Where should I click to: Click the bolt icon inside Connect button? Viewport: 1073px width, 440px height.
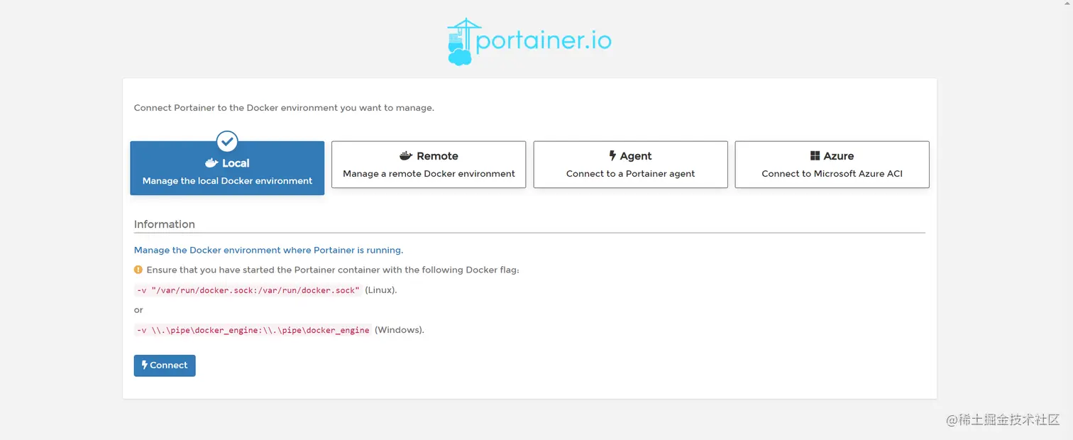(x=145, y=365)
